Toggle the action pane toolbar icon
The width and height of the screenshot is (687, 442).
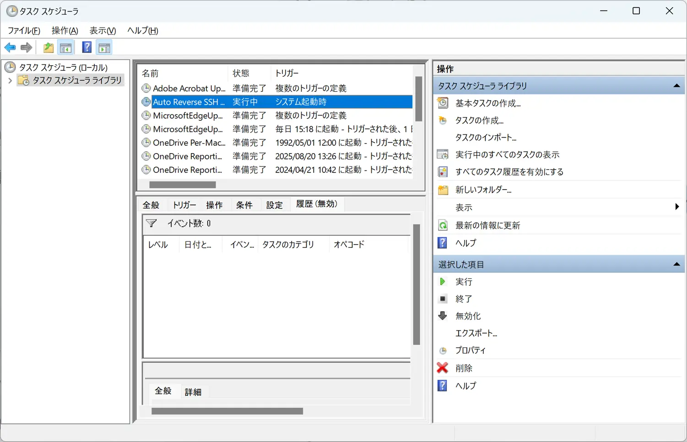(104, 47)
